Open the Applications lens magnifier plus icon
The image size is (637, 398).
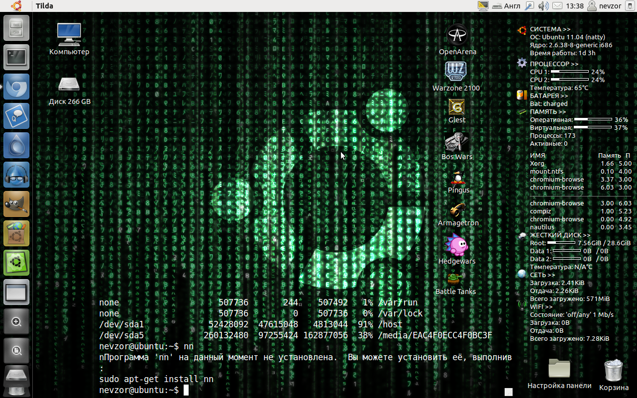[16, 321]
